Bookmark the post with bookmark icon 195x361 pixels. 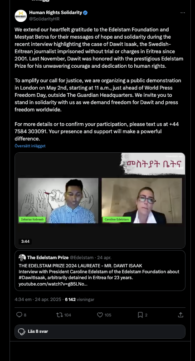[140, 315]
